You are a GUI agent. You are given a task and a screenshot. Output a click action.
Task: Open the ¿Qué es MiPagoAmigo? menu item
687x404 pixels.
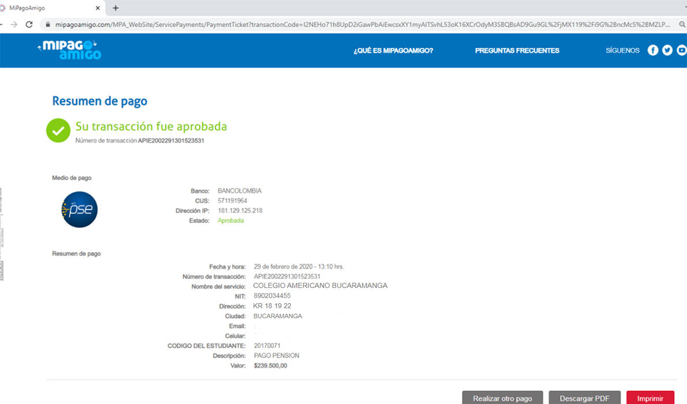point(393,51)
